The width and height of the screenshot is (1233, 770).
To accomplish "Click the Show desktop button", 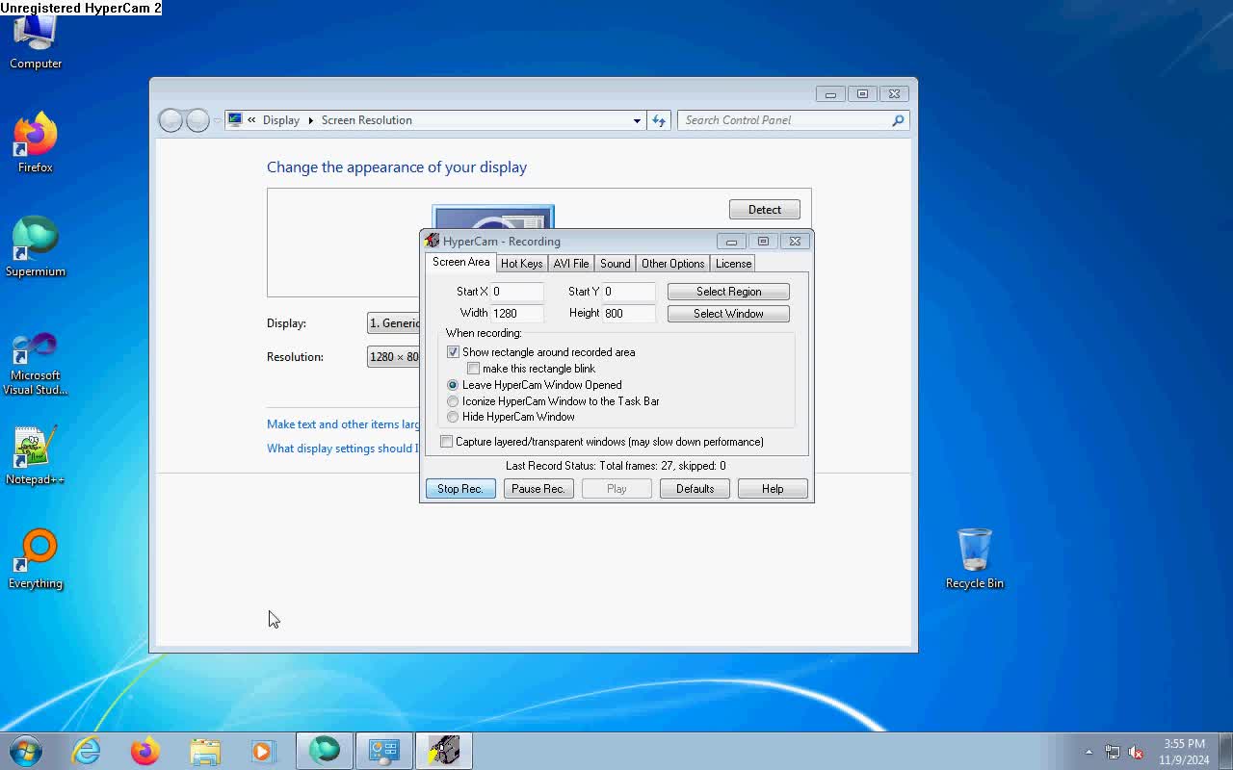I will (1226, 752).
